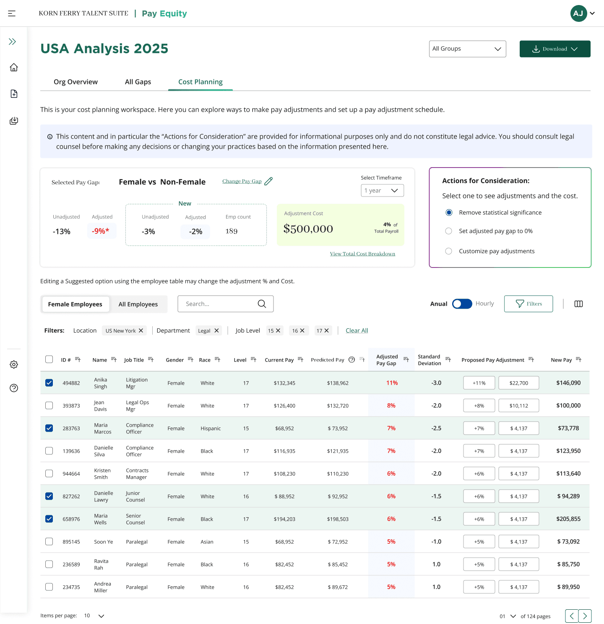Click the Change Pay Gap pencil icon
The width and height of the screenshot is (604, 624).
tap(268, 181)
